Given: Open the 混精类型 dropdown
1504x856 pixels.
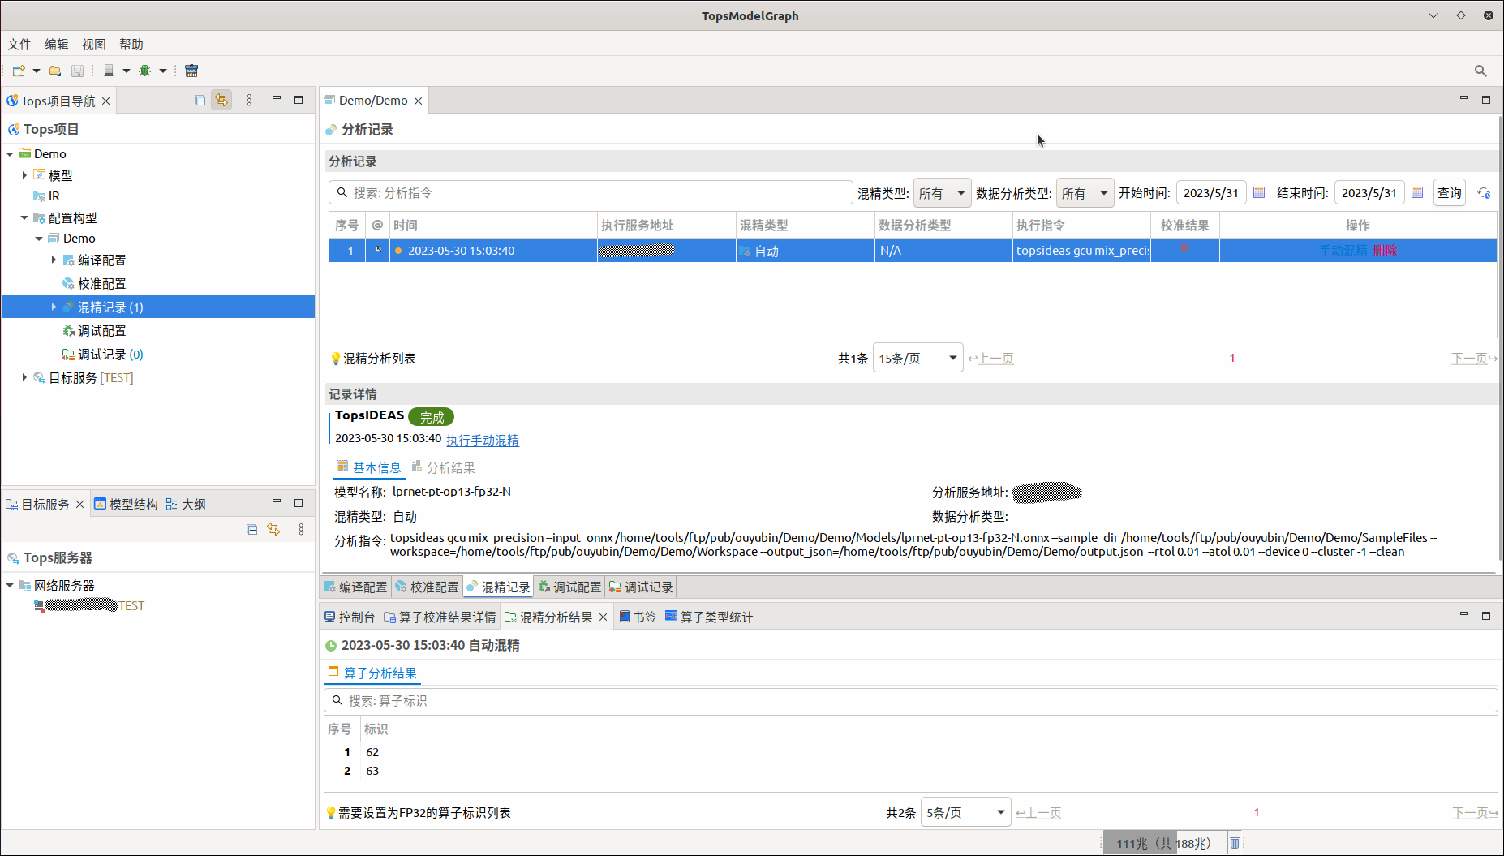Looking at the screenshot, I should tap(942, 193).
